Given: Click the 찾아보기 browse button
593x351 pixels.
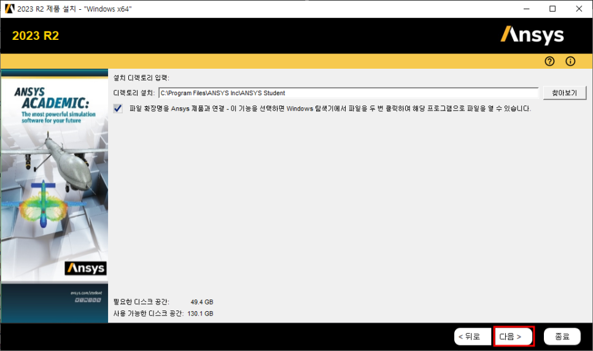Looking at the screenshot, I should click(565, 93).
